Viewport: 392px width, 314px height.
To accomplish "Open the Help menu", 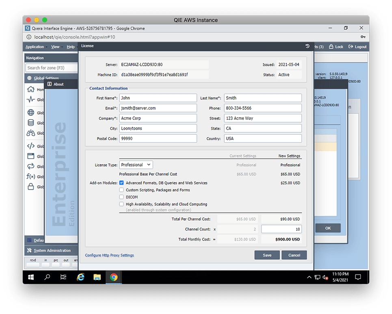I will coord(71,47).
